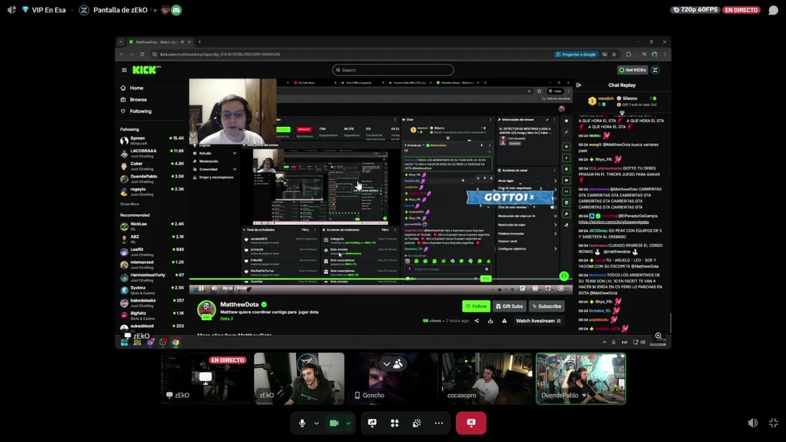Click the share screen icon

(x=372, y=423)
